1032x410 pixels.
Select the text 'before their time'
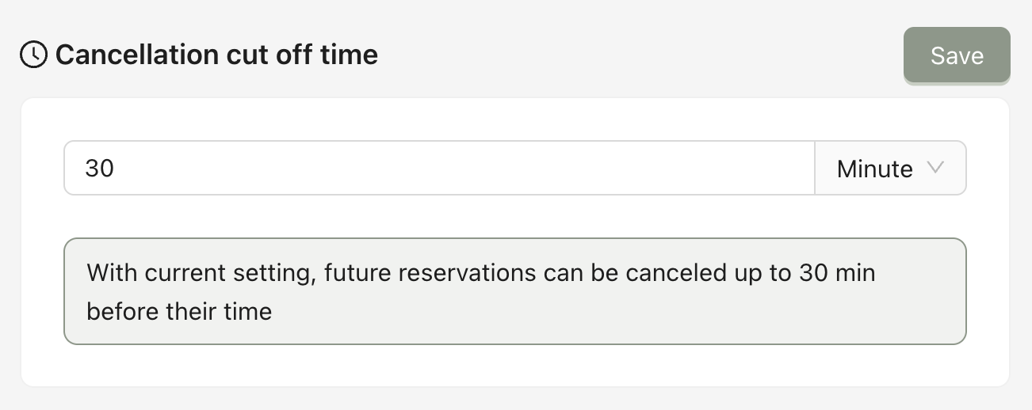[179, 311]
